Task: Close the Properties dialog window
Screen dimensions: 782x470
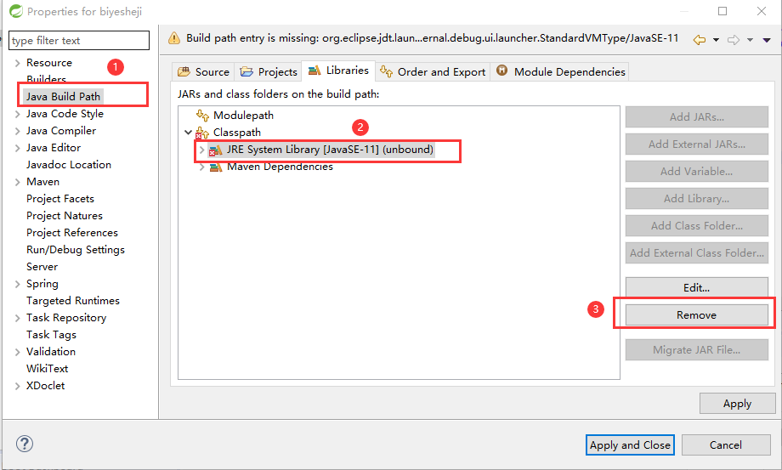Action: [761, 11]
